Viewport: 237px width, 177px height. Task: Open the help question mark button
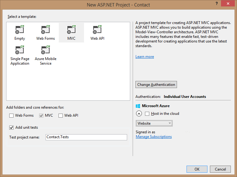pyautogui.click(x=217, y=3)
